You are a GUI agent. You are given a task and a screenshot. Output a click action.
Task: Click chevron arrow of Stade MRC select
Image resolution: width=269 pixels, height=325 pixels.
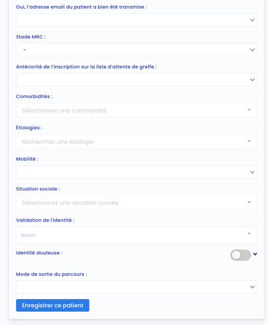click(x=252, y=50)
